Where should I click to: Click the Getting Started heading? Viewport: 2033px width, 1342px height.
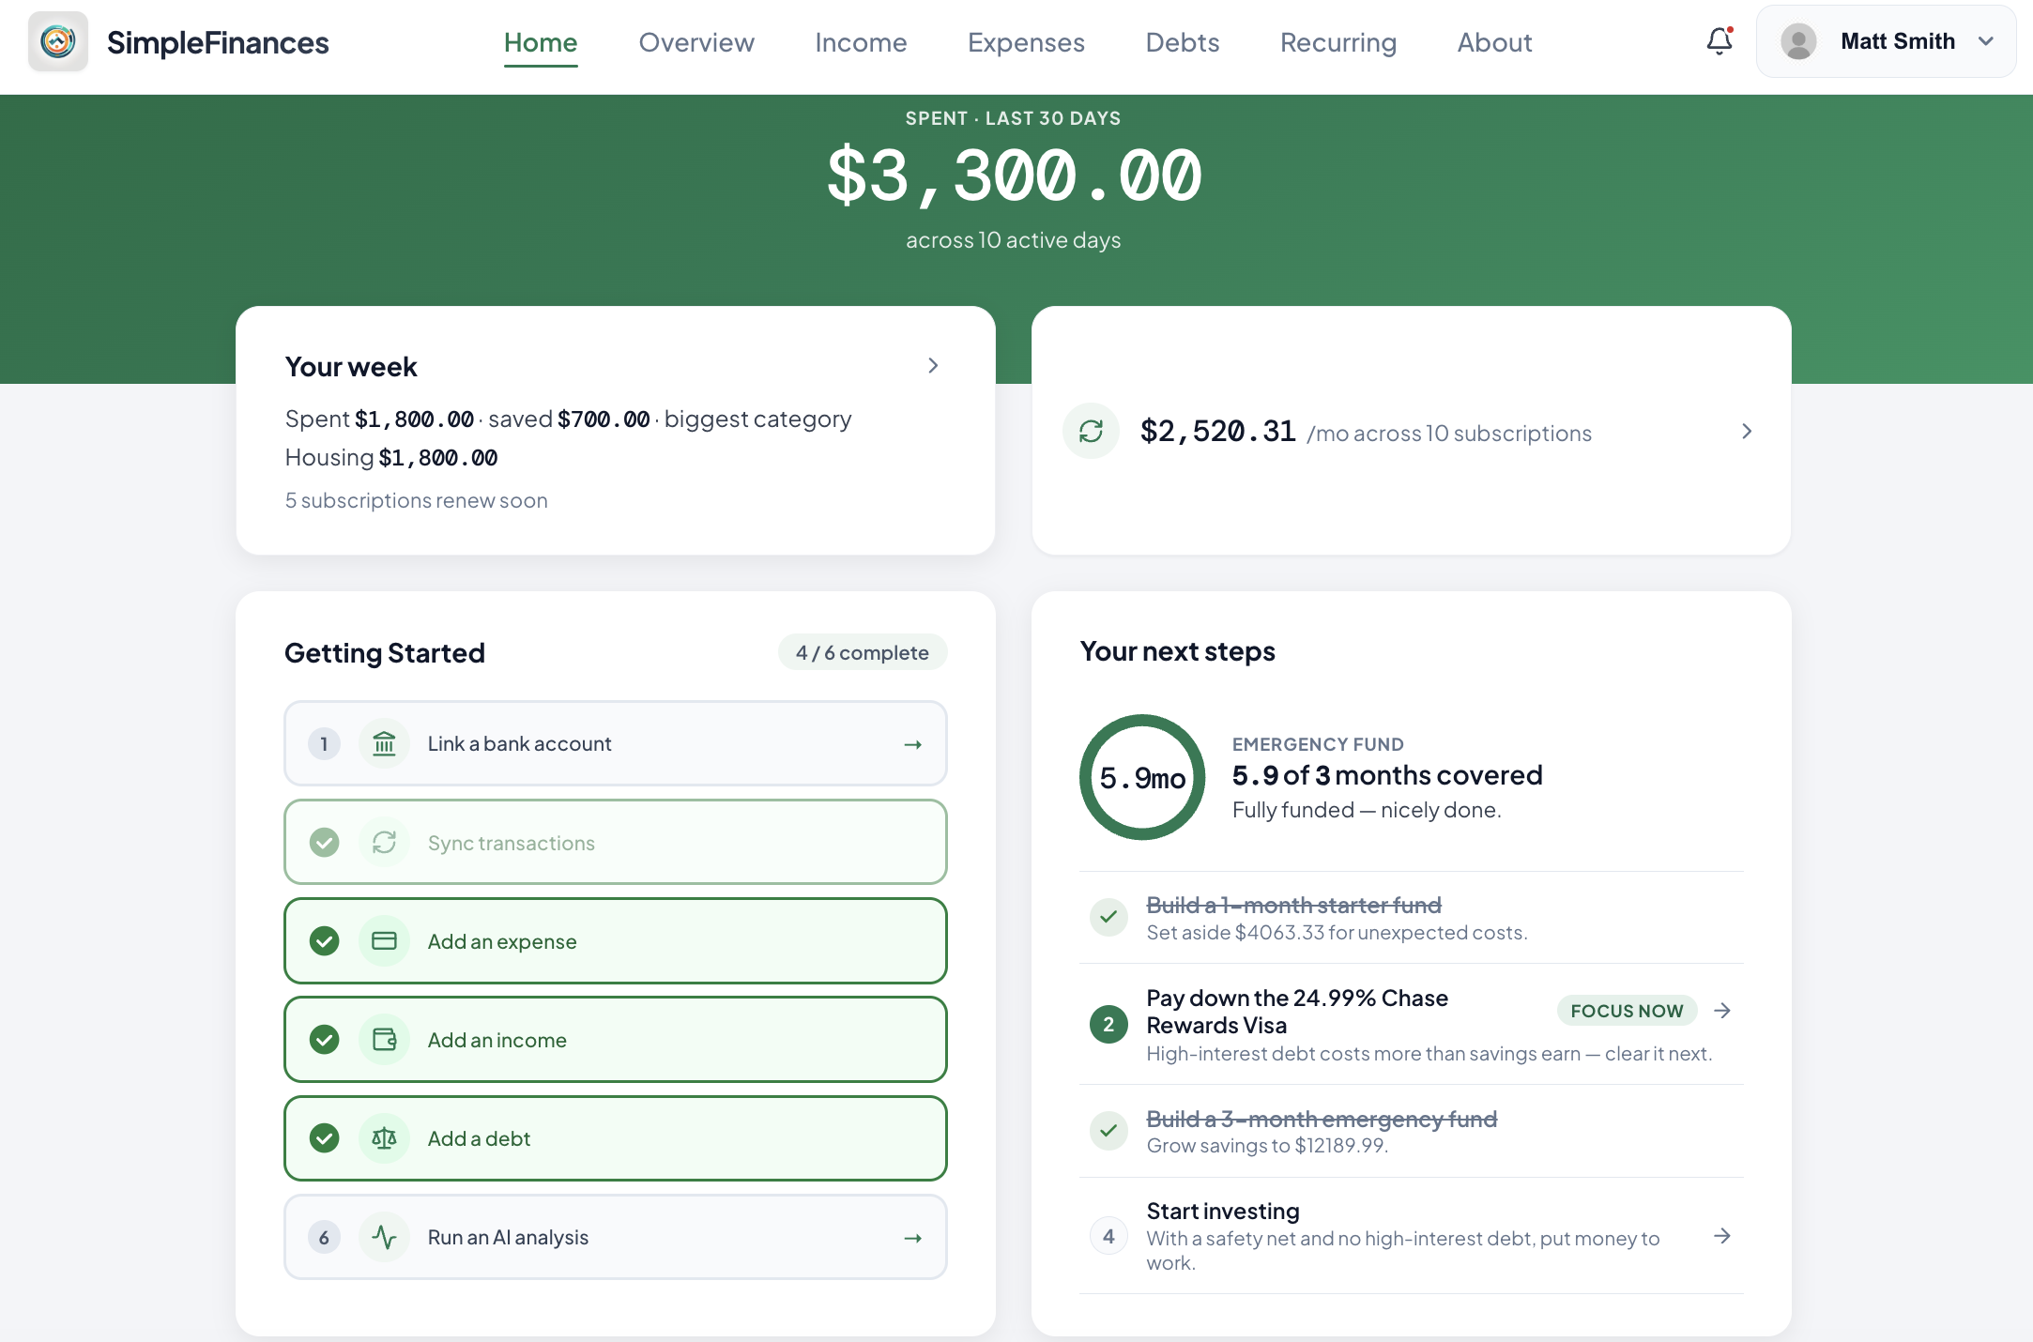click(x=385, y=652)
